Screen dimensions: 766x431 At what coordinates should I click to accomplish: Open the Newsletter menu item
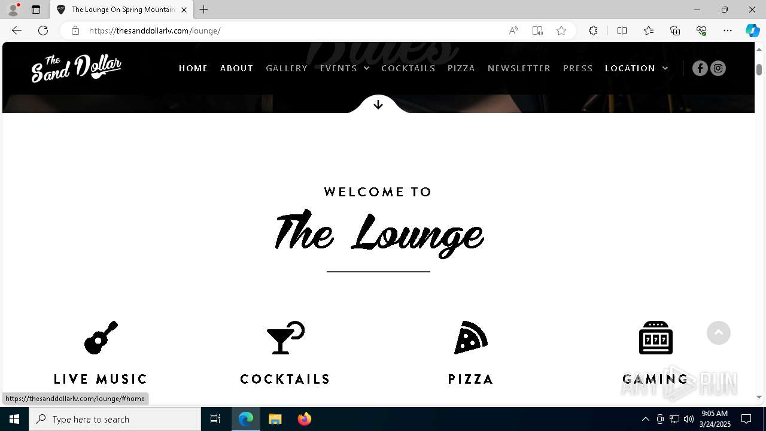point(519,68)
